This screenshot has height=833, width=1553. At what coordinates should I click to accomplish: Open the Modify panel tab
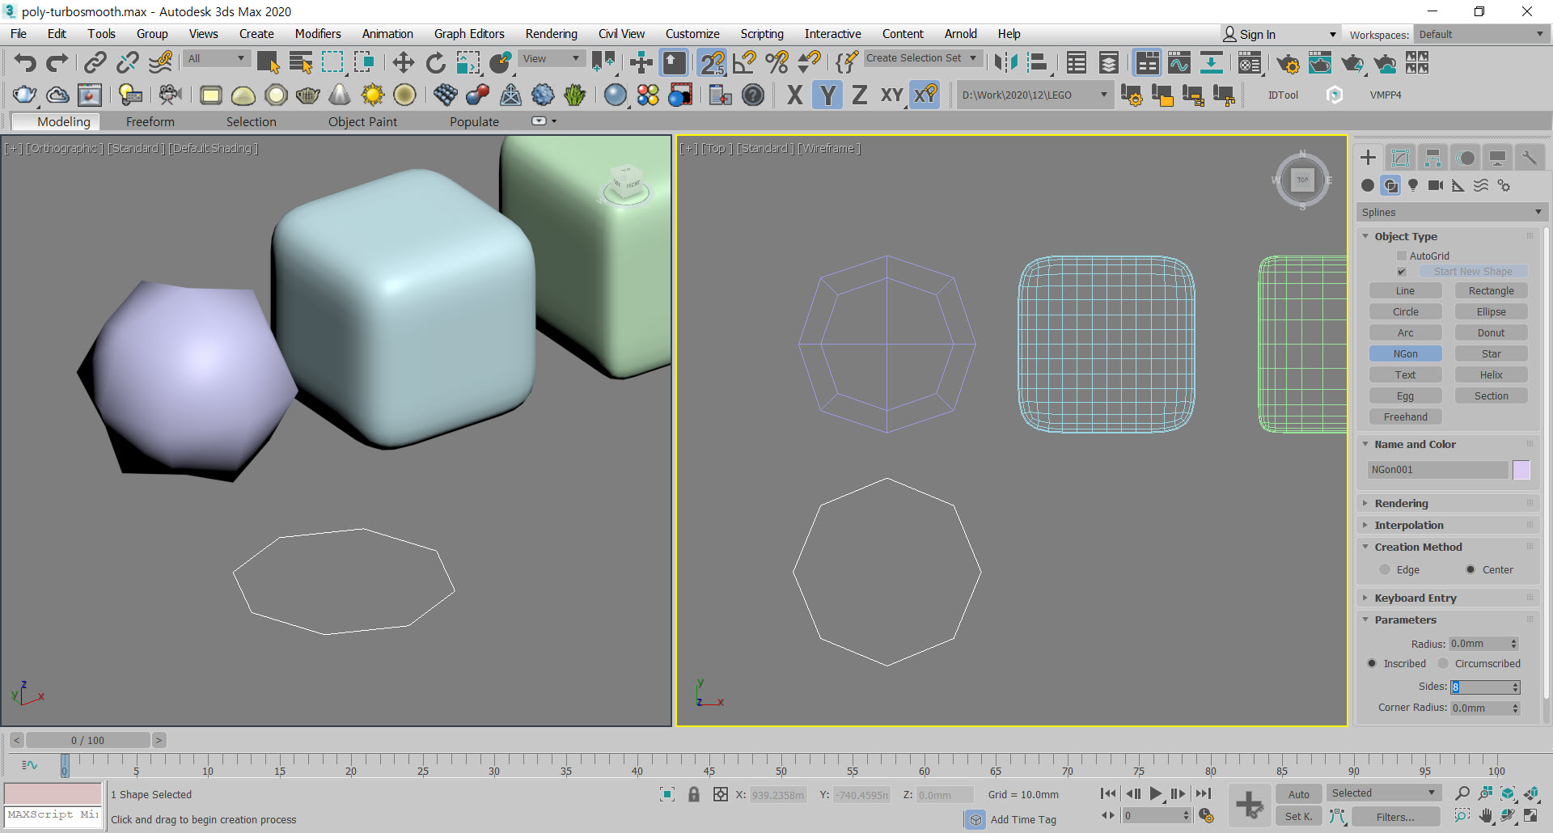1400,158
